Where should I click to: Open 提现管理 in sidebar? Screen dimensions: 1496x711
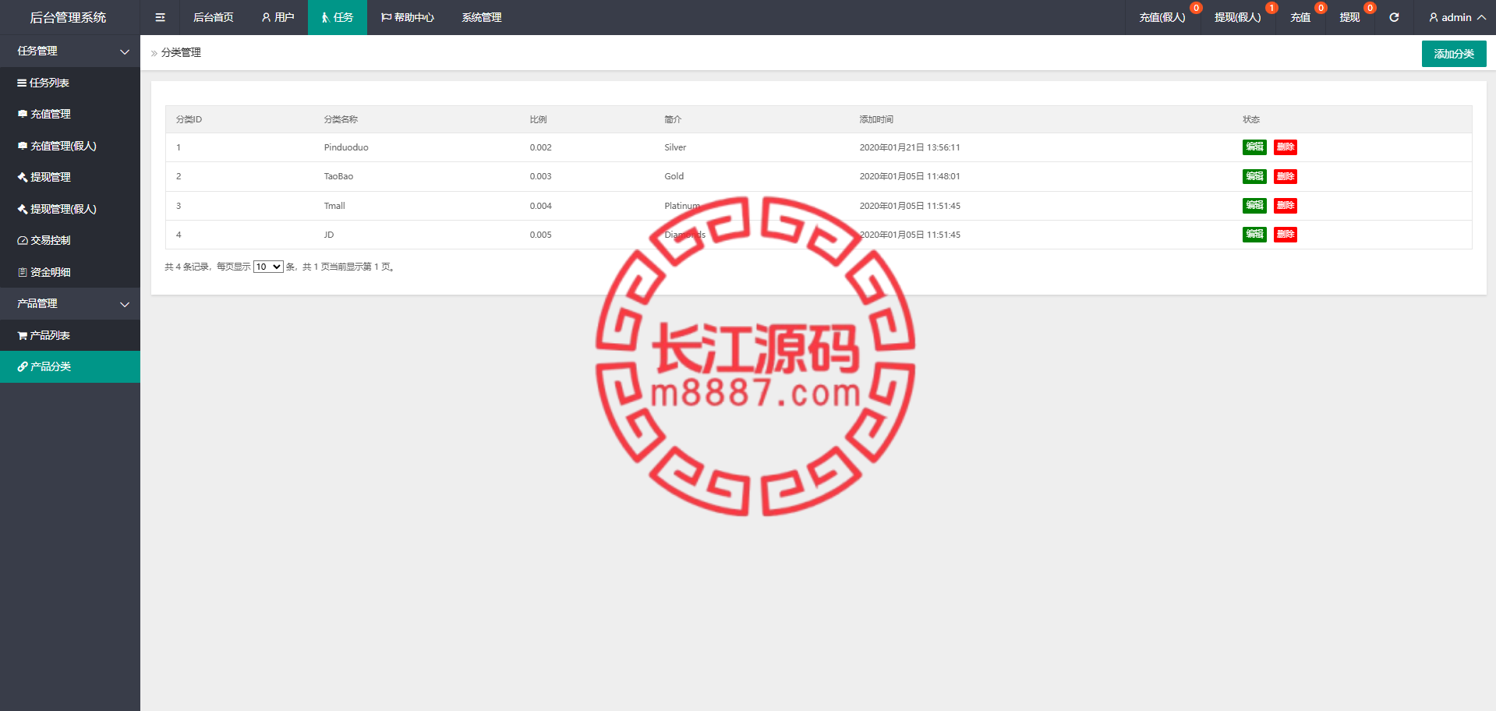pos(70,177)
